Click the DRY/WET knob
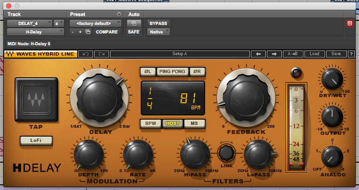The height and width of the screenshot is (190, 359). coord(332,79)
